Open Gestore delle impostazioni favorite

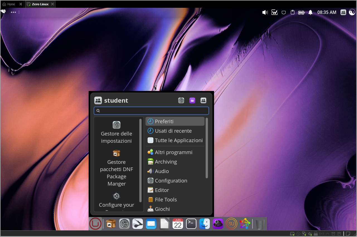[x=116, y=132]
